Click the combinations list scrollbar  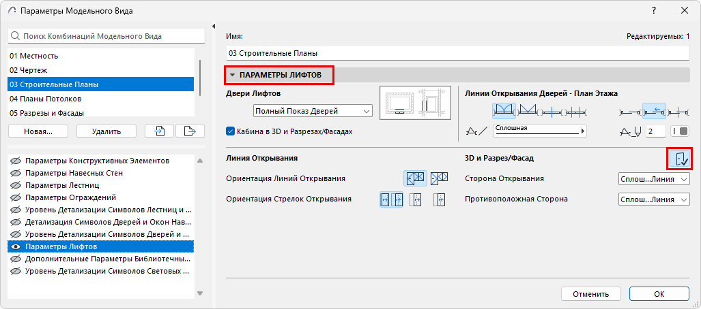(x=200, y=77)
